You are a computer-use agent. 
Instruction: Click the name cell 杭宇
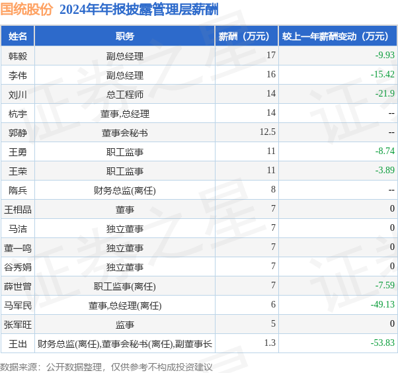[x=17, y=114]
